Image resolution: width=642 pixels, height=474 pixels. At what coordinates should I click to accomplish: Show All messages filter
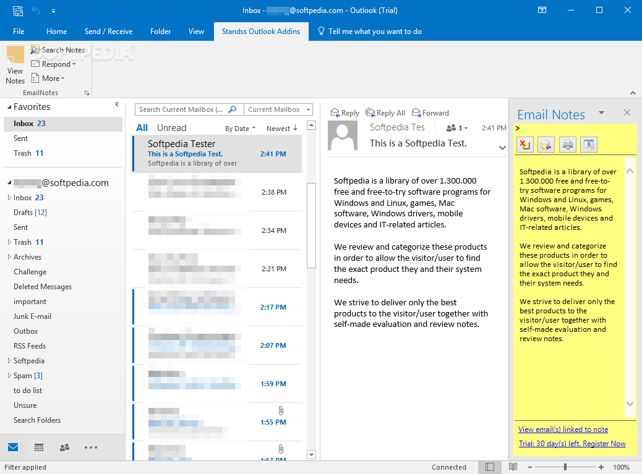coord(142,128)
